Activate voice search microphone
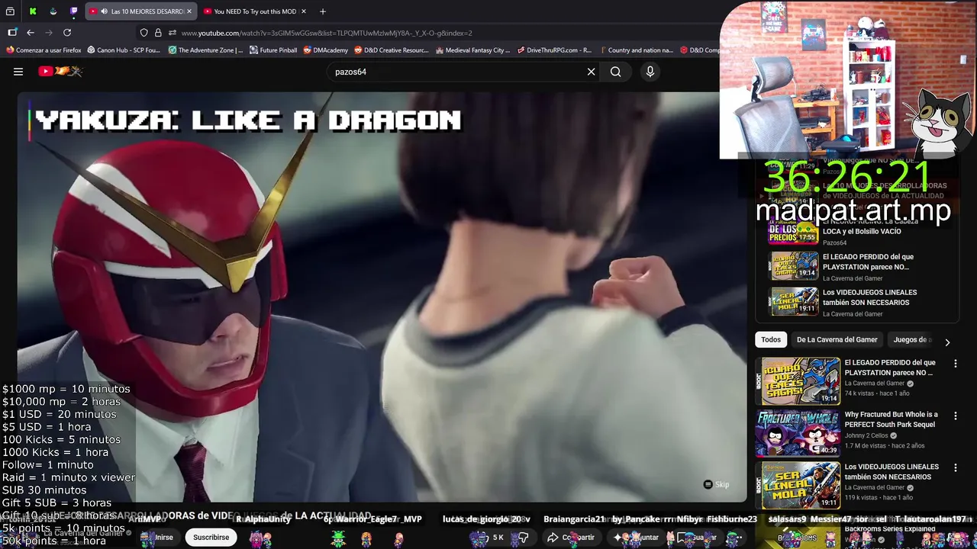Screen dimensions: 977x549 [650, 72]
